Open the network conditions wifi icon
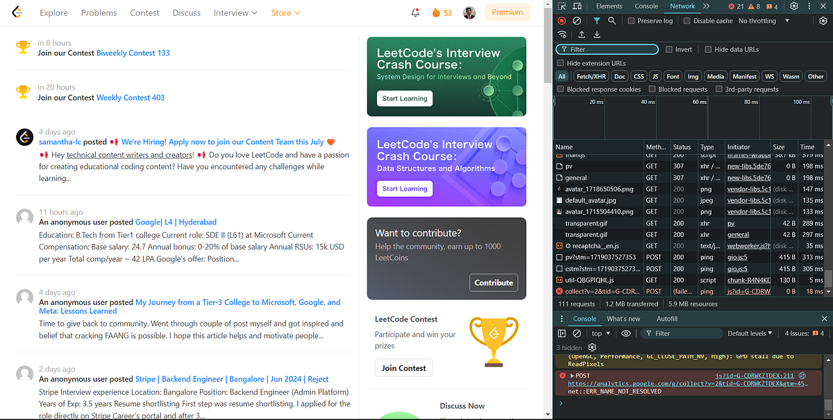Image resolution: width=833 pixels, height=420 pixels. point(562,34)
